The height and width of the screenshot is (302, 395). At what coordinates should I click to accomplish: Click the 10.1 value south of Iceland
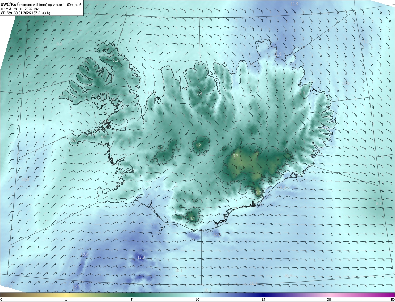coord(179,271)
